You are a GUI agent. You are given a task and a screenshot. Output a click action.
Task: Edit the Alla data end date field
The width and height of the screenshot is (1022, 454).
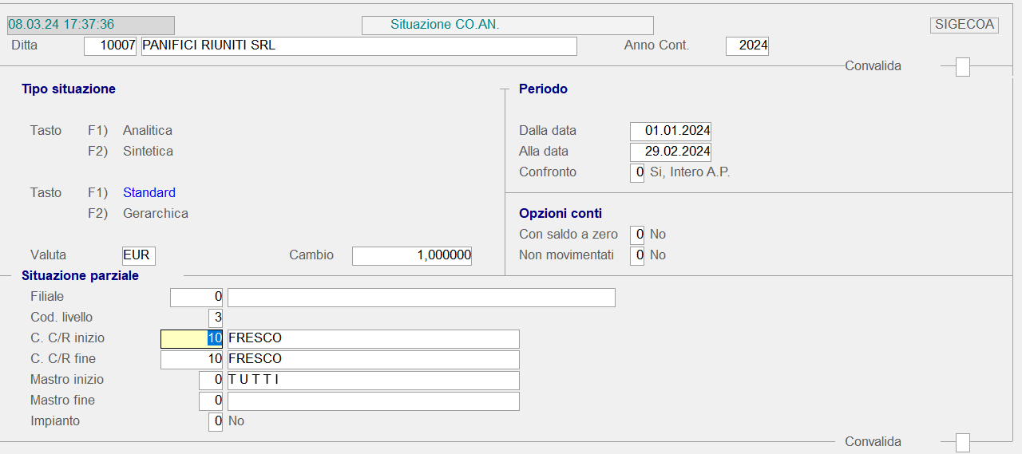click(670, 152)
